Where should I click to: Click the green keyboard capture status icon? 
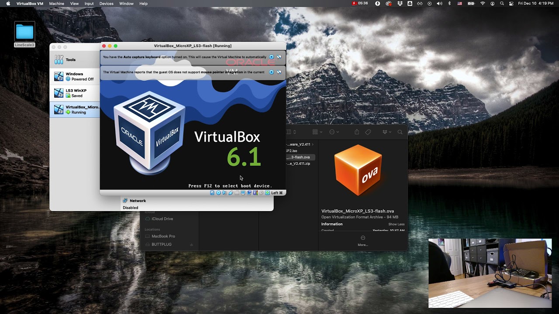[x=267, y=193]
